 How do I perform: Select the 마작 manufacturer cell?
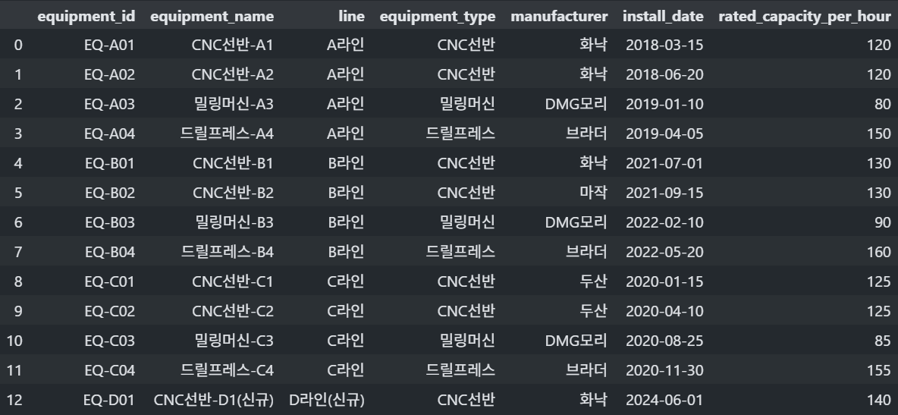pos(592,193)
